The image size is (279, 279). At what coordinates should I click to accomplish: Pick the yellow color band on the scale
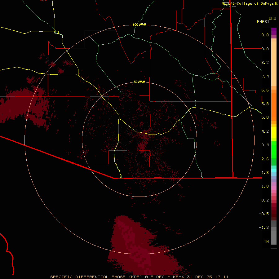pyautogui.click(x=274, y=133)
